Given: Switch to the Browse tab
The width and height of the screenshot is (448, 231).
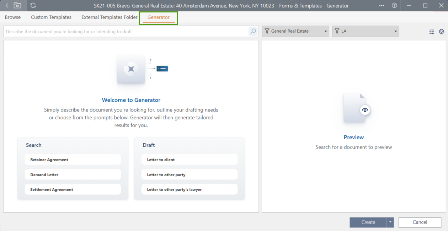Looking at the screenshot, I should click(13, 17).
